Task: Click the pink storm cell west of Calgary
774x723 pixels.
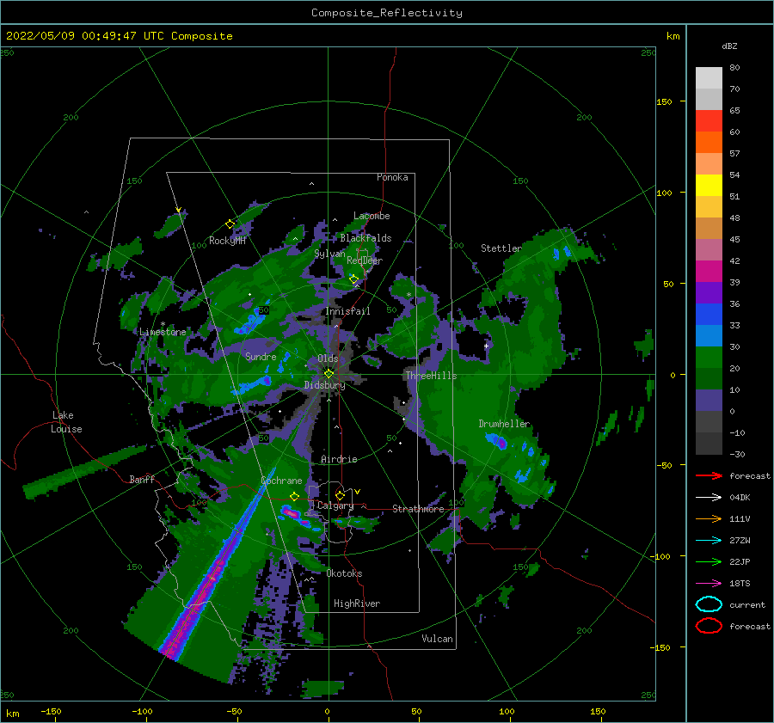Action: point(292,514)
